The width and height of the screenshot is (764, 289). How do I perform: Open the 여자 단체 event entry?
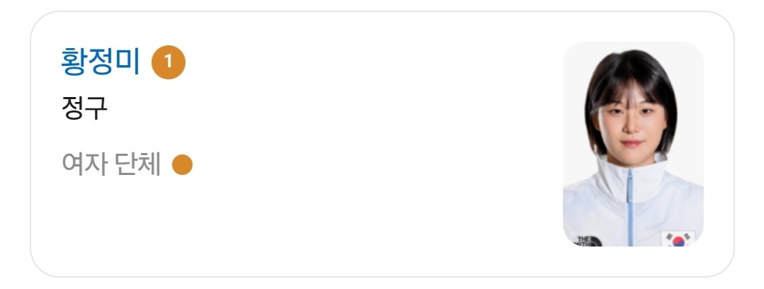(x=112, y=164)
